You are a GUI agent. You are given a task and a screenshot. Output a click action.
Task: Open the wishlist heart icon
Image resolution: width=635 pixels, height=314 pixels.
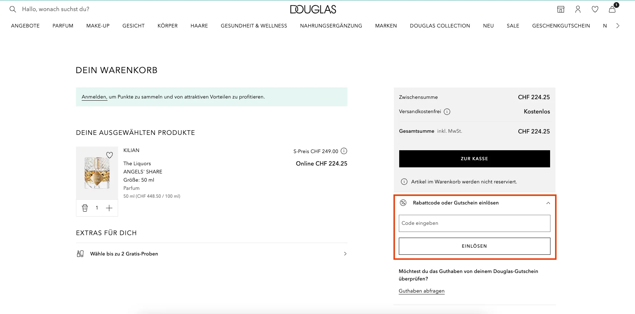coord(595,10)
